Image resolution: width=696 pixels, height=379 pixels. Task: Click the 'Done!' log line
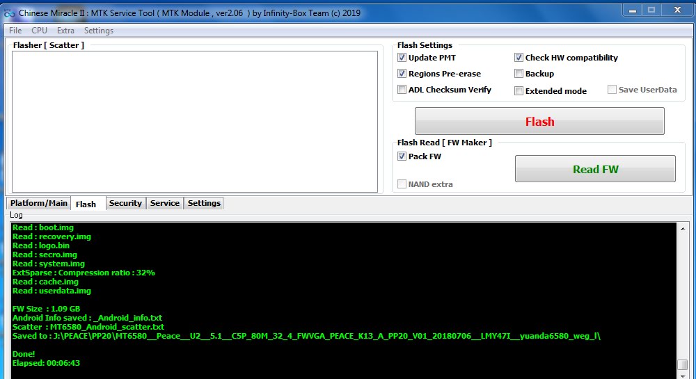[24, 354]
